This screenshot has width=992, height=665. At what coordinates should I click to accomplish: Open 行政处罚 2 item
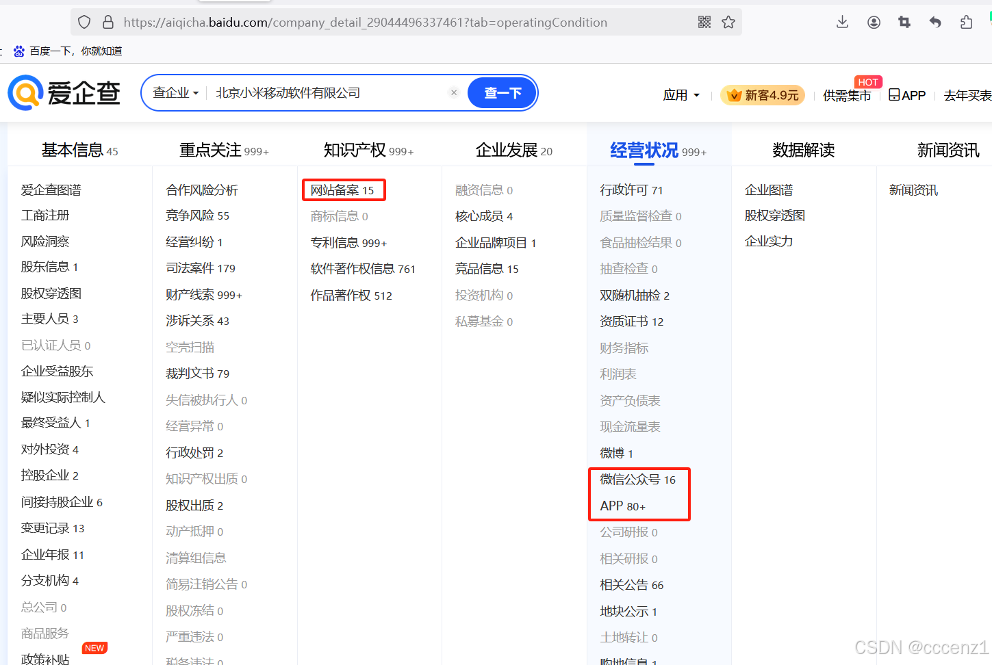(x=194, y=452)
